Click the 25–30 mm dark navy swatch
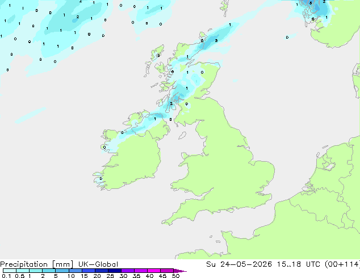Viewport: 360px width, 278px height. (114, 271)
